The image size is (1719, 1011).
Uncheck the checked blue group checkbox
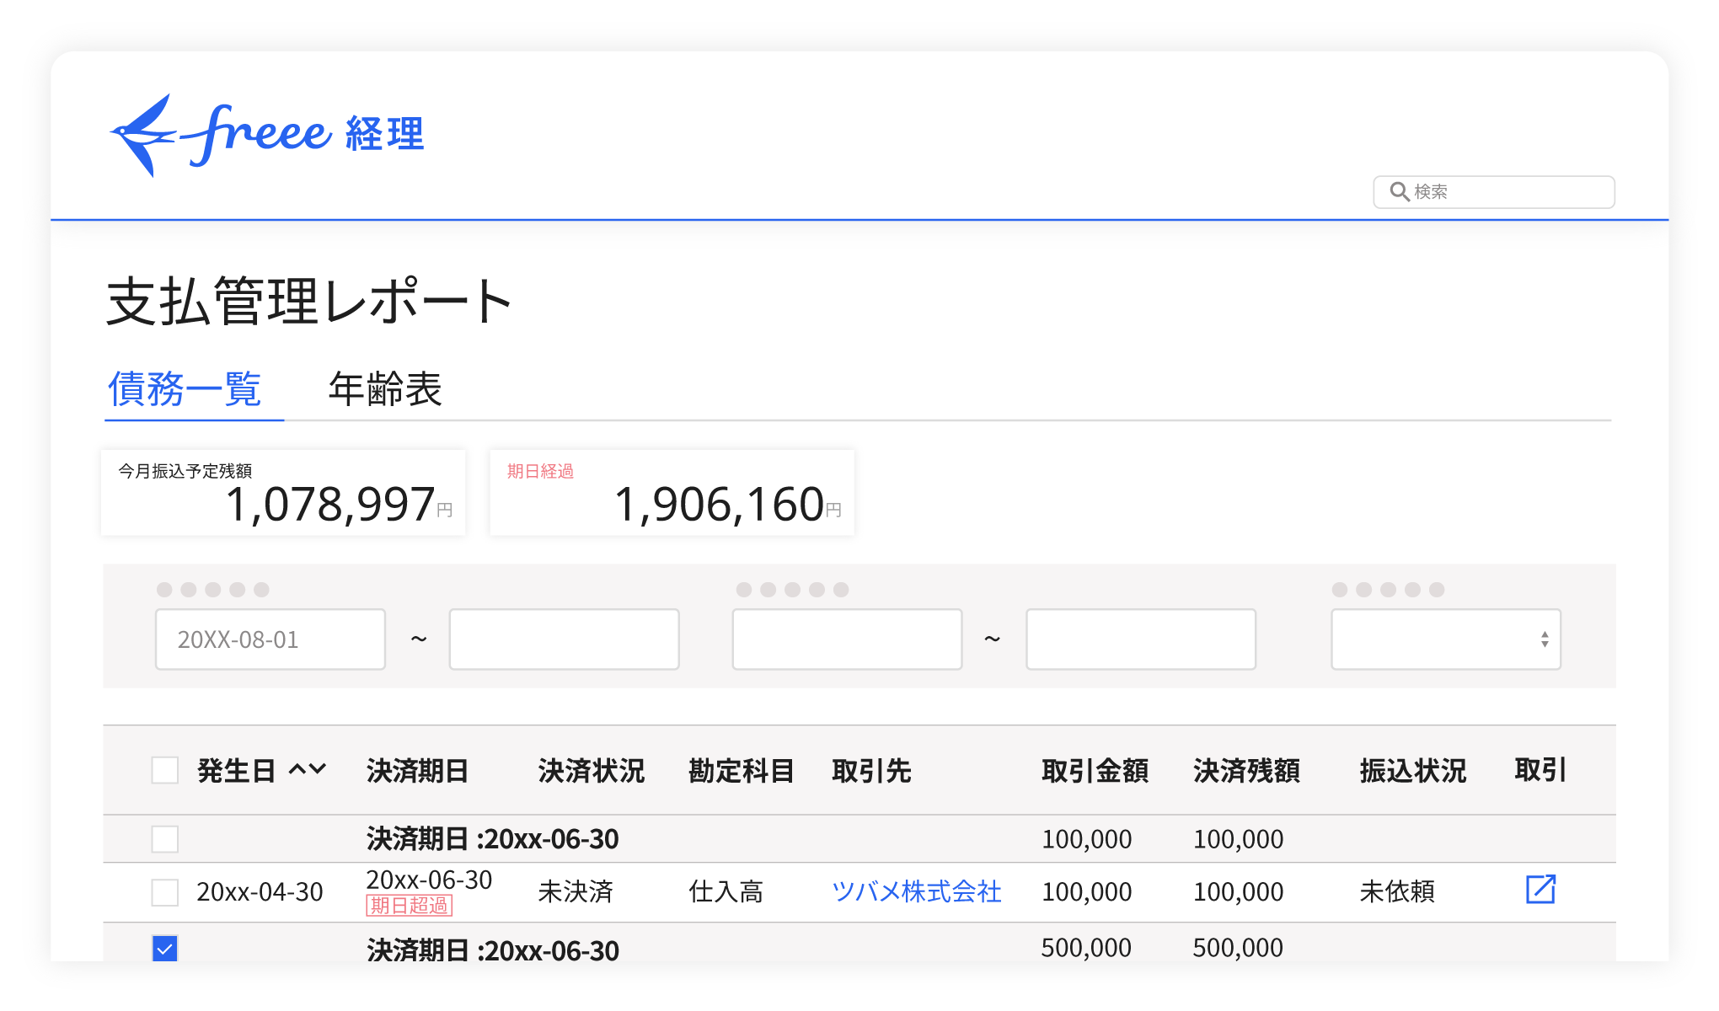pos(165,949)
